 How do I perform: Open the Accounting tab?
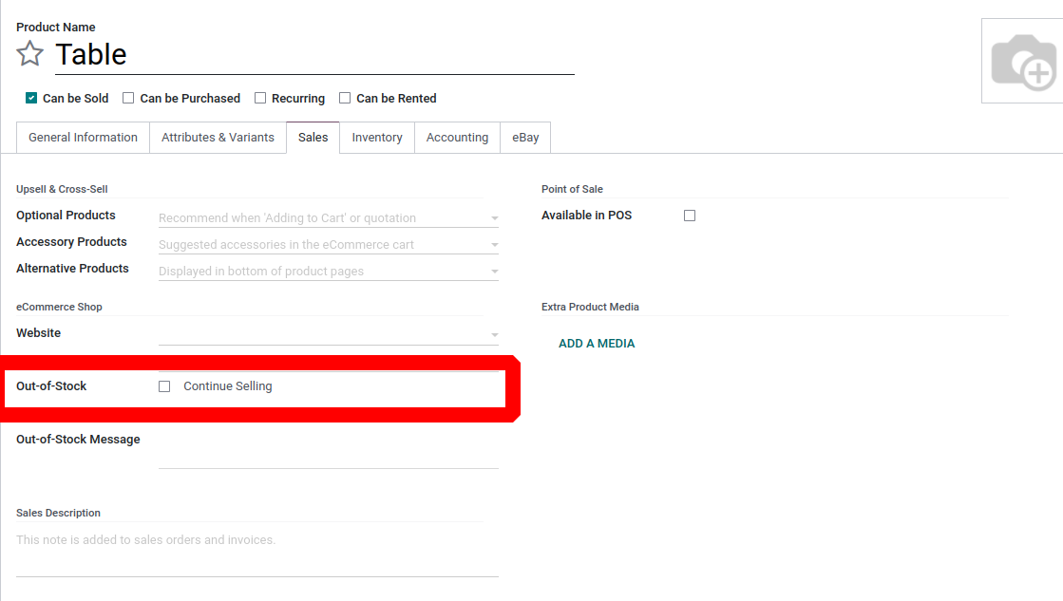pos(457,137)
